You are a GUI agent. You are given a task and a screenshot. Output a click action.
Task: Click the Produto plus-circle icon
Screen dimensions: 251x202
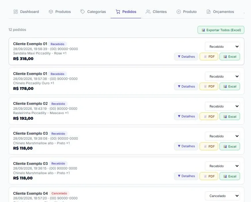point(179,12)
